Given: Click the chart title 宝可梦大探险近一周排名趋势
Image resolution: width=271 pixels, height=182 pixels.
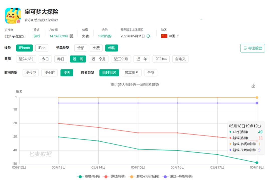Looking at the screenshot, I should coord(135,84).
